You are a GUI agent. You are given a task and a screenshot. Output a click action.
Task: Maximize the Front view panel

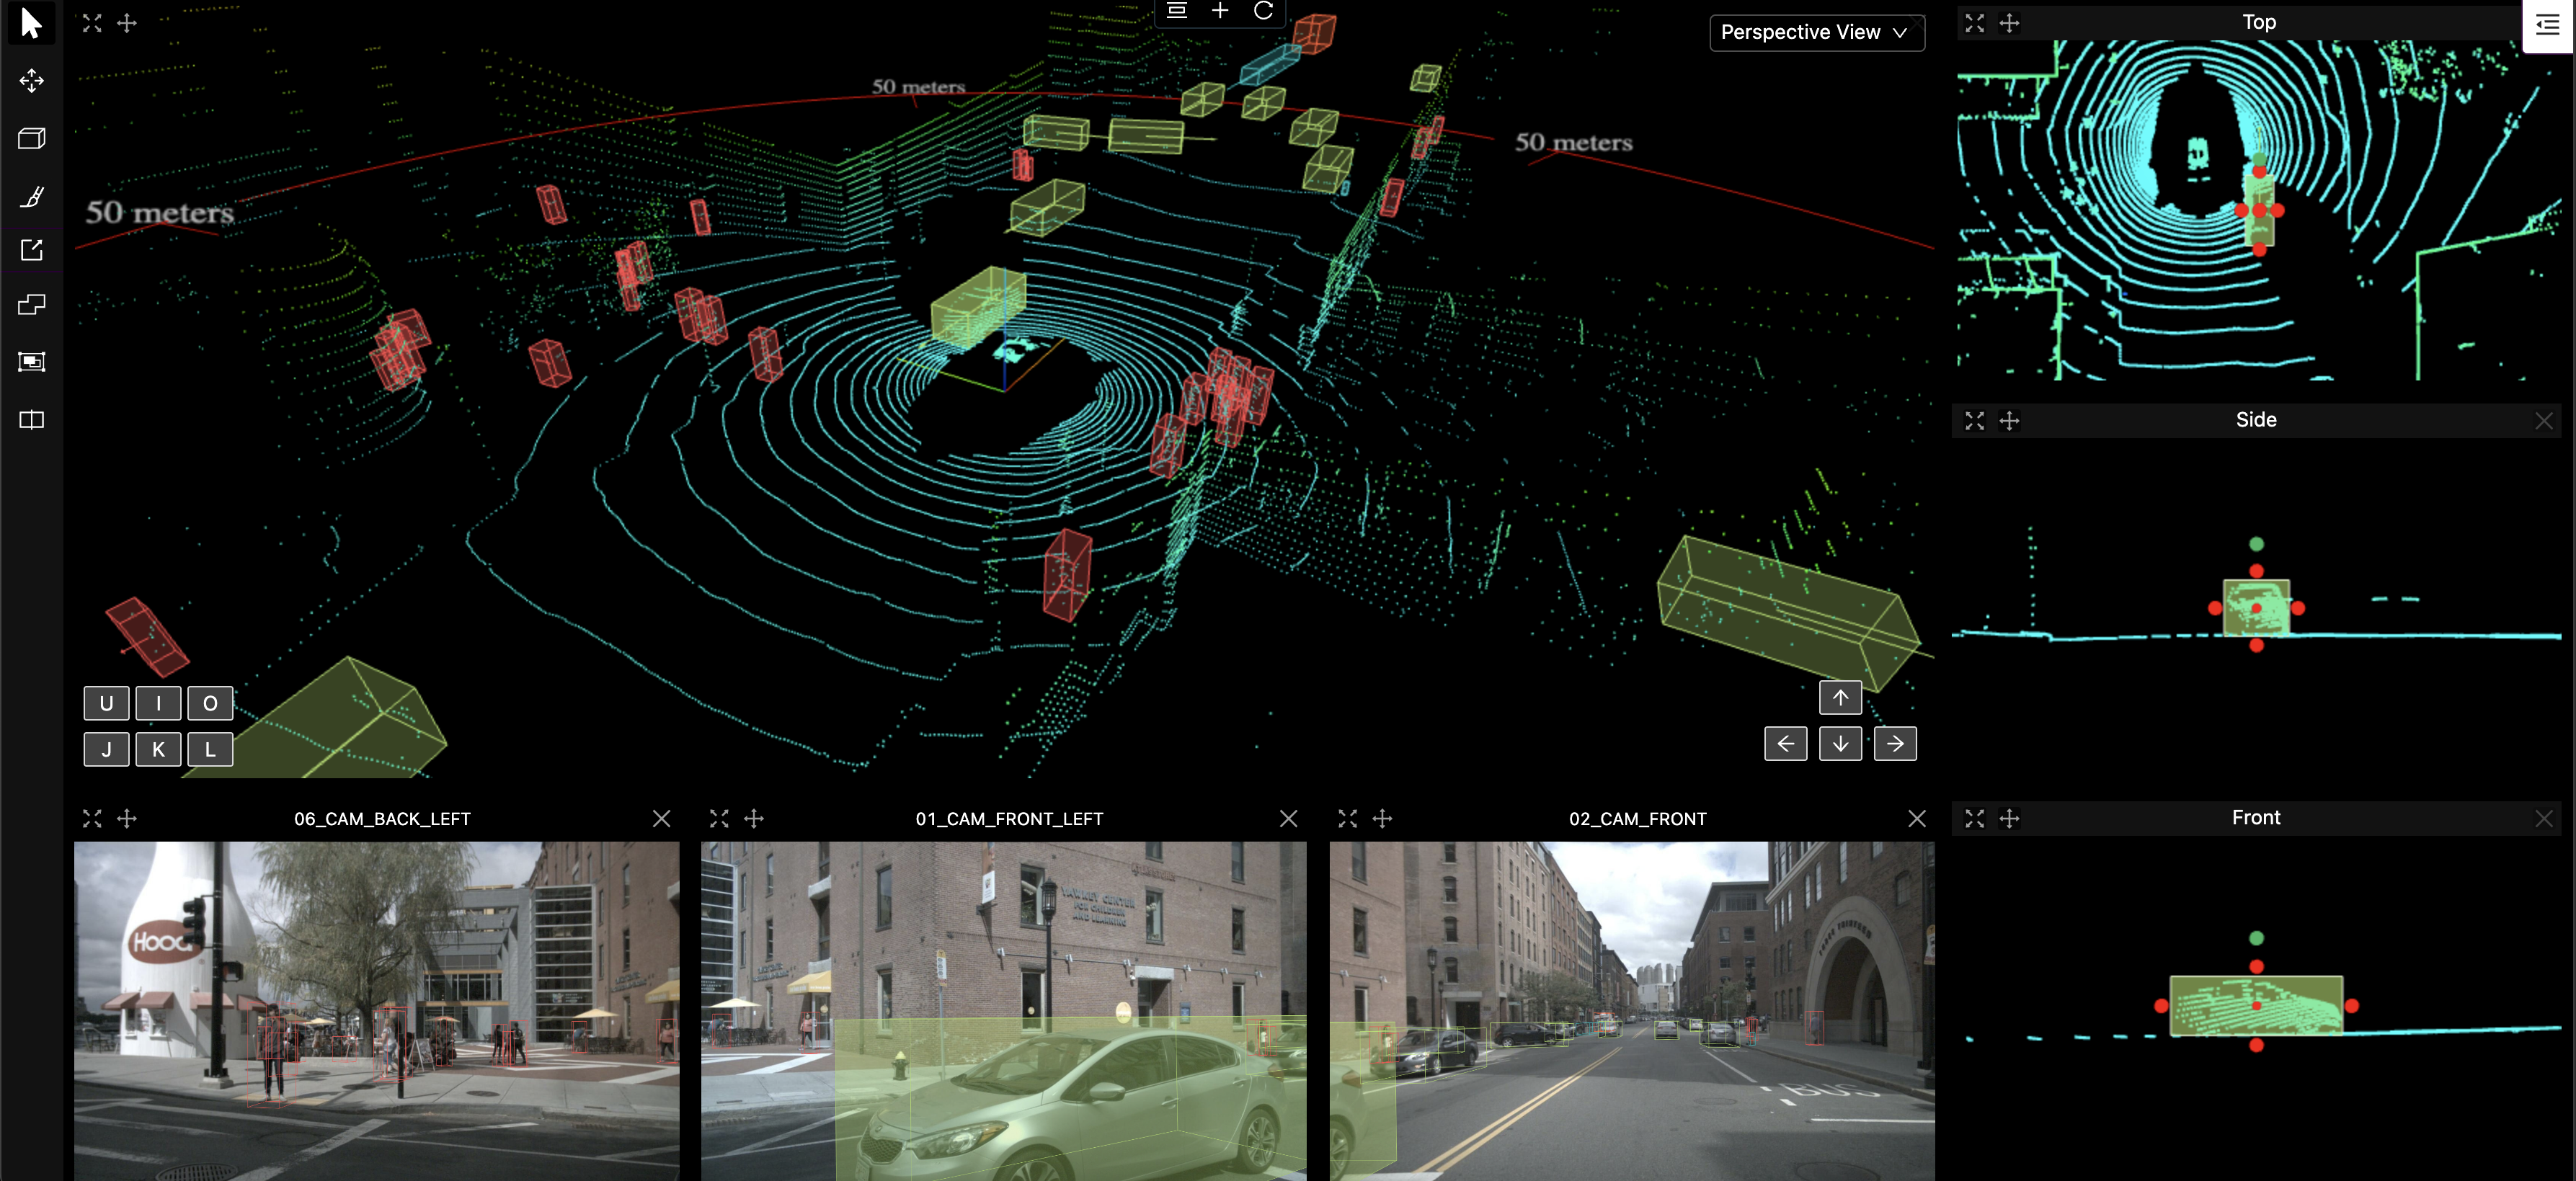click(1974, 819)
